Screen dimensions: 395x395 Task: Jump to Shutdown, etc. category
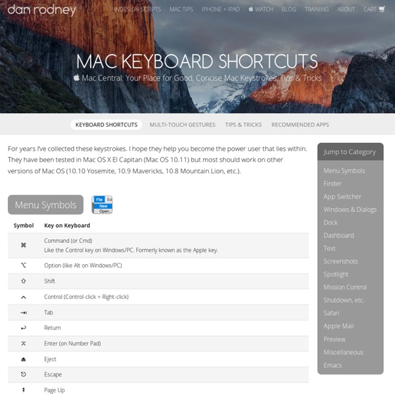coord(344,300)
